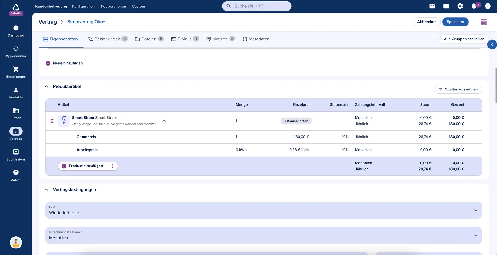The image size is (497, 255).
Task: Open Kooperationen in top menu
Action: (x=113, y=6)
